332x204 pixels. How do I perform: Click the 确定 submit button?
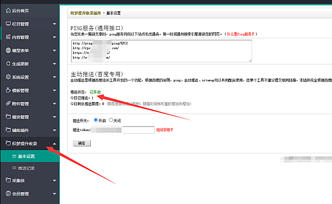click(x=82, y=143)
